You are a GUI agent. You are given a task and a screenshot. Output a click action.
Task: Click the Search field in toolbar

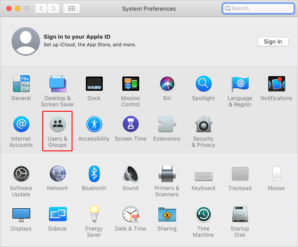pos(258,8)
